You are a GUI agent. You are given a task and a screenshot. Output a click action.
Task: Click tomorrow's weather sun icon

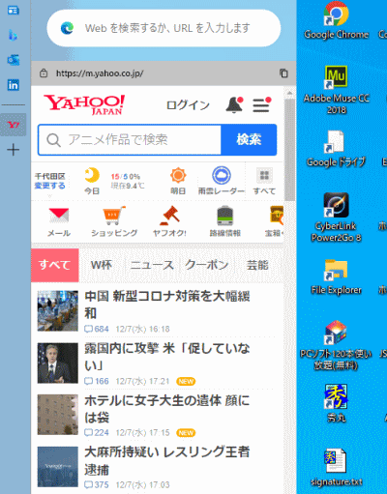[178, 176]
